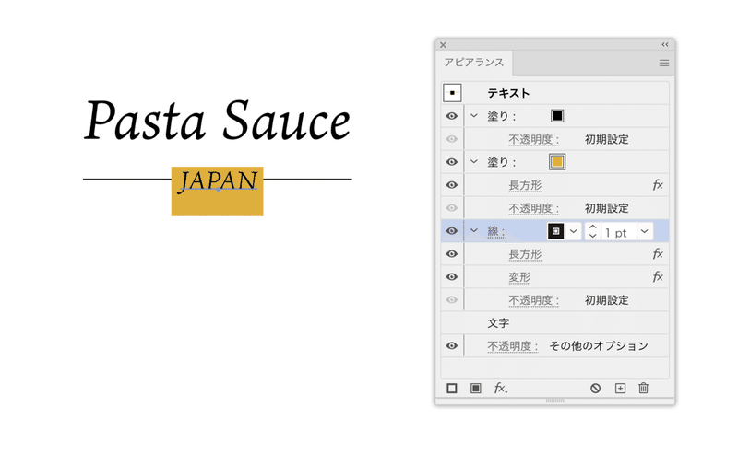This screenshot has height=454, width=738.
Task: Click the テキスト thumbnail at panel top
Action: tap(452, 93)
